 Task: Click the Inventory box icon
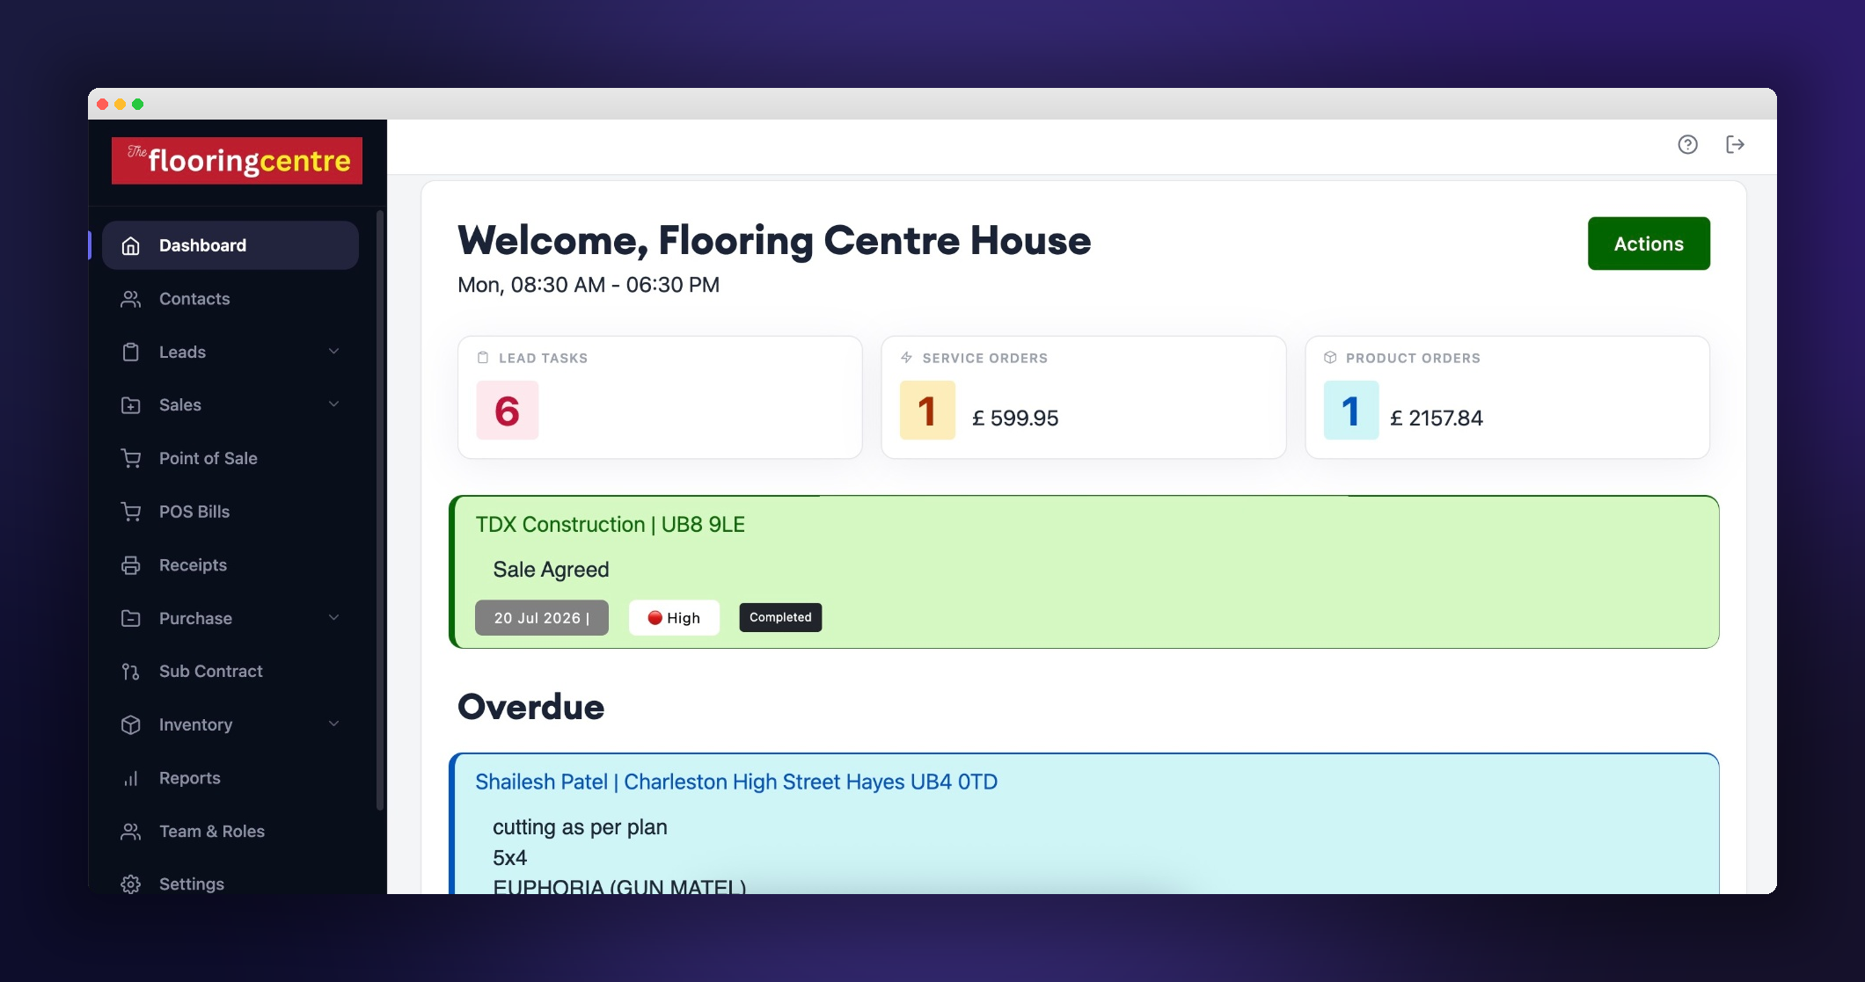[x=130, y=724]
